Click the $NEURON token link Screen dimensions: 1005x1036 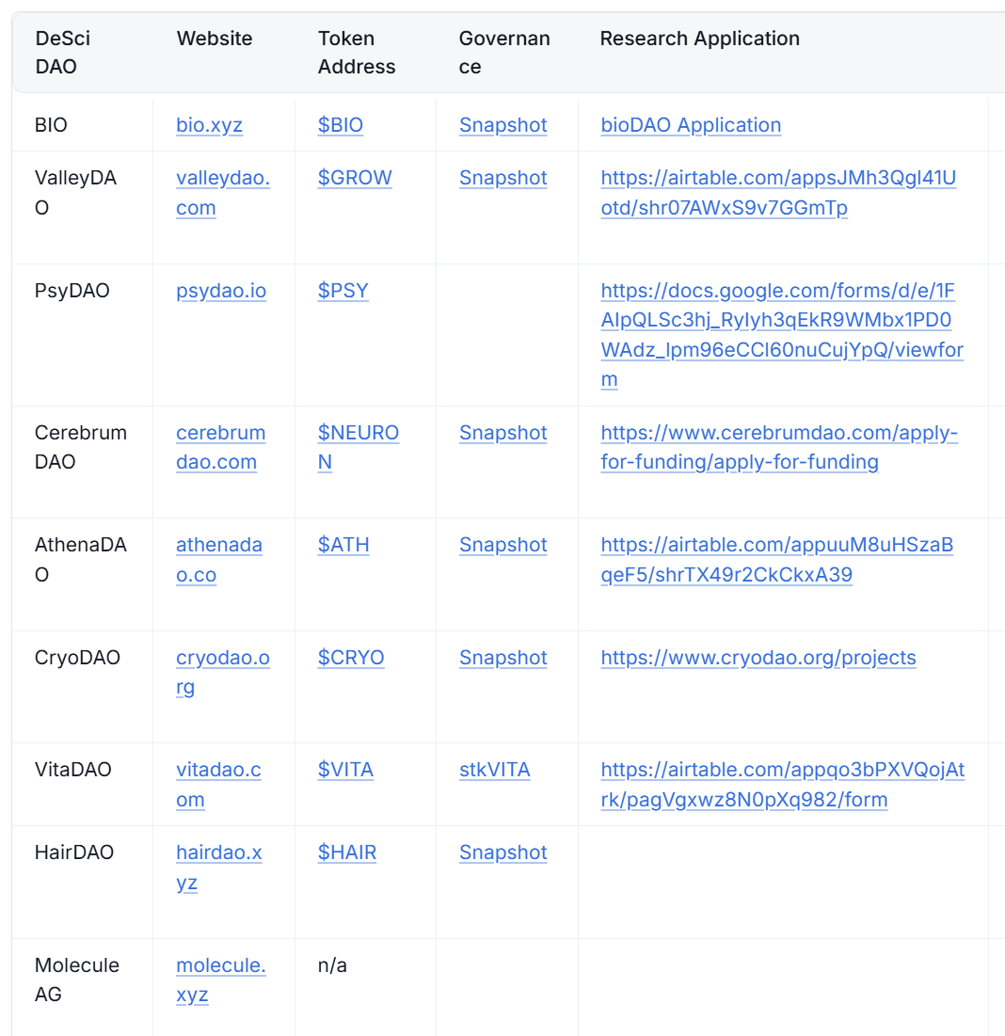(x=359, y=447)
